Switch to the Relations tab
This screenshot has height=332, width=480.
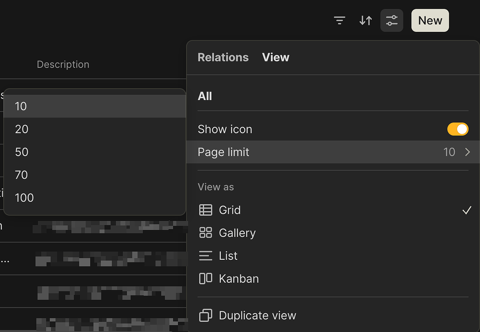coord(223,57)
